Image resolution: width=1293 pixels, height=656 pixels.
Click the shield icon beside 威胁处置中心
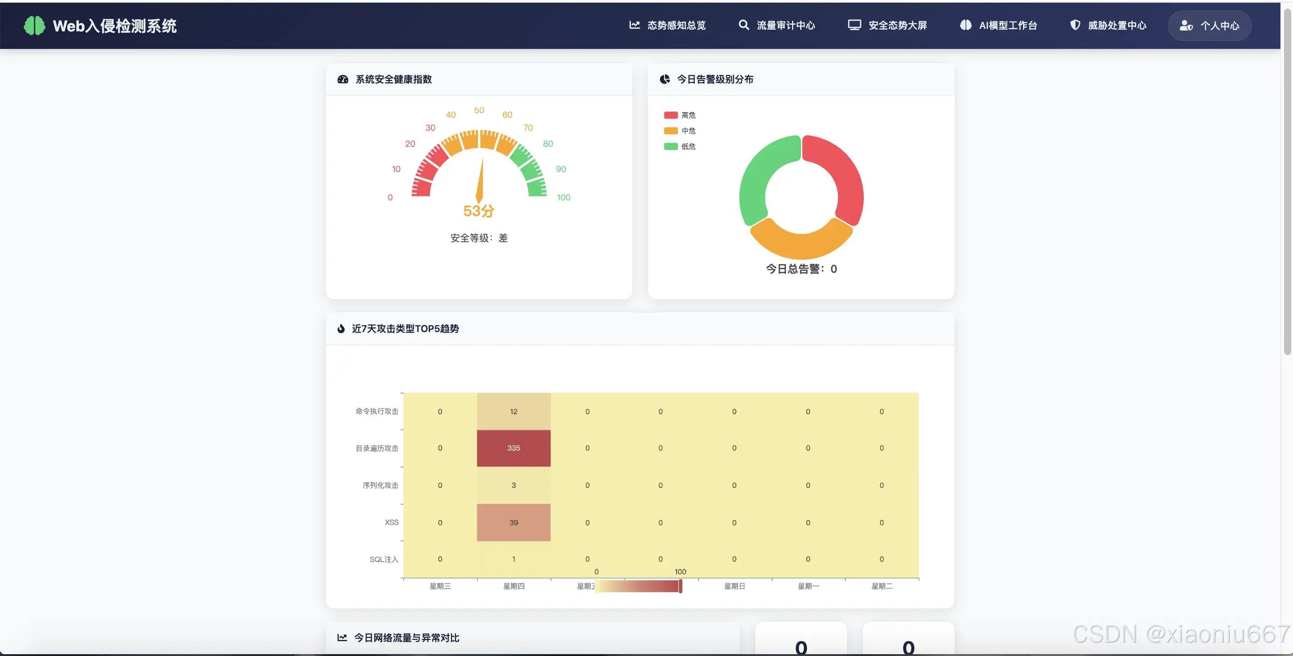point(1075,25)
